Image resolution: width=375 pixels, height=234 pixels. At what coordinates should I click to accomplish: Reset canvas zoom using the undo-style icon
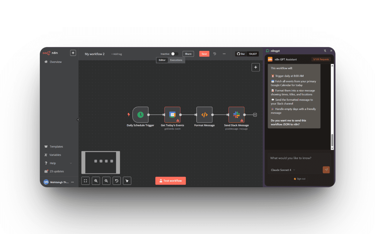(x=117, y=180)
